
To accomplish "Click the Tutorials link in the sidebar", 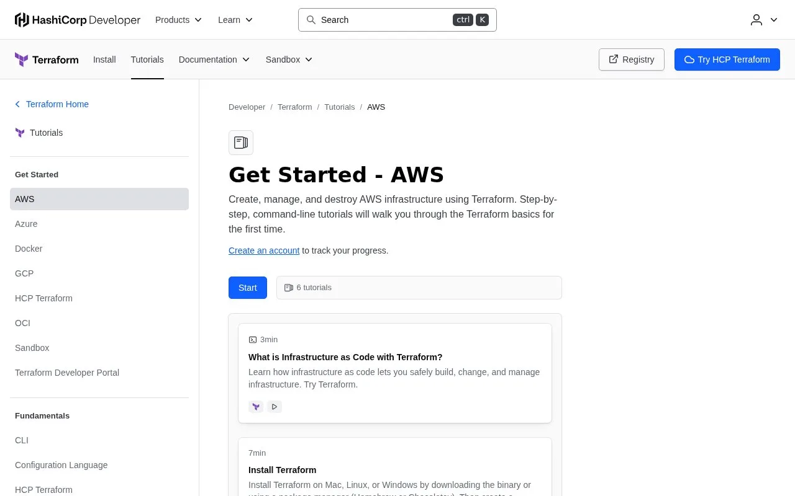I will (x=46, y=133).
